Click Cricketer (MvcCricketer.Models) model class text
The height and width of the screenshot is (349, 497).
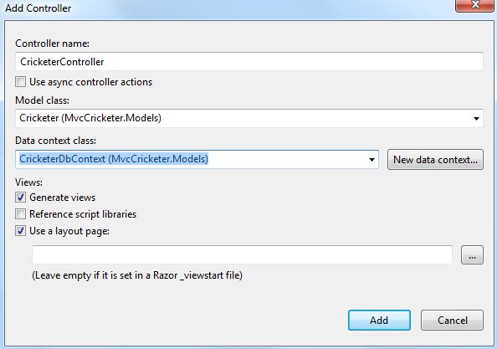click(x=90, y=118)
